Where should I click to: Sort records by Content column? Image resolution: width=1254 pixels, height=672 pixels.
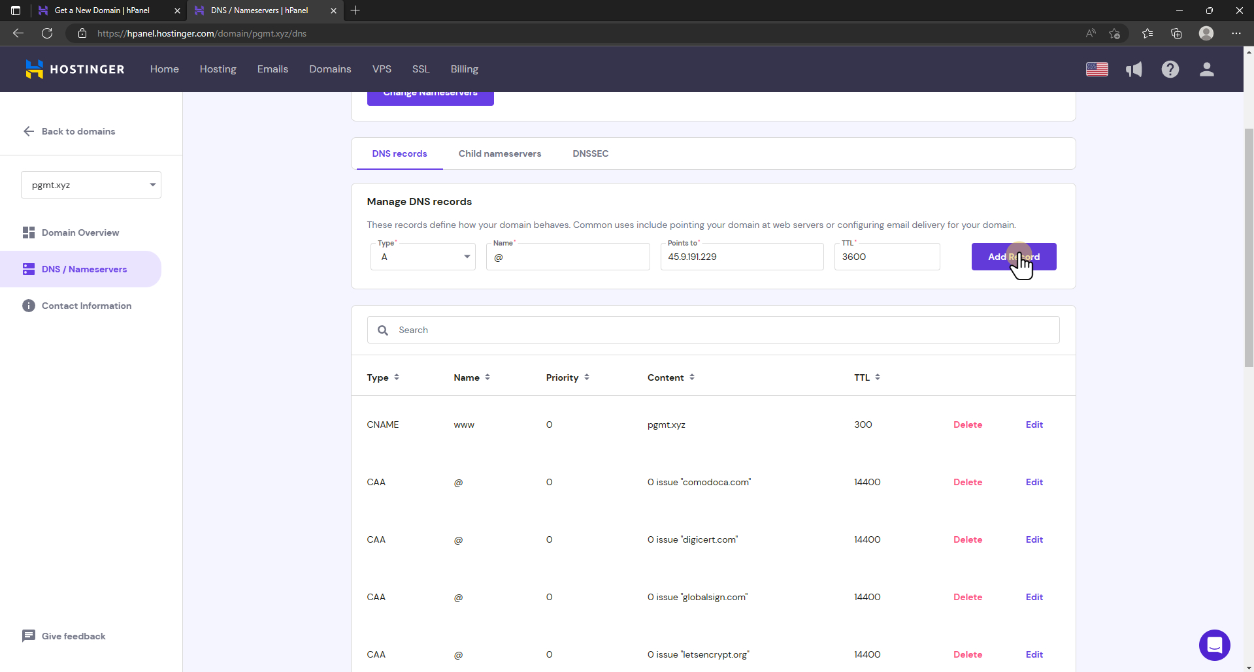671,377
